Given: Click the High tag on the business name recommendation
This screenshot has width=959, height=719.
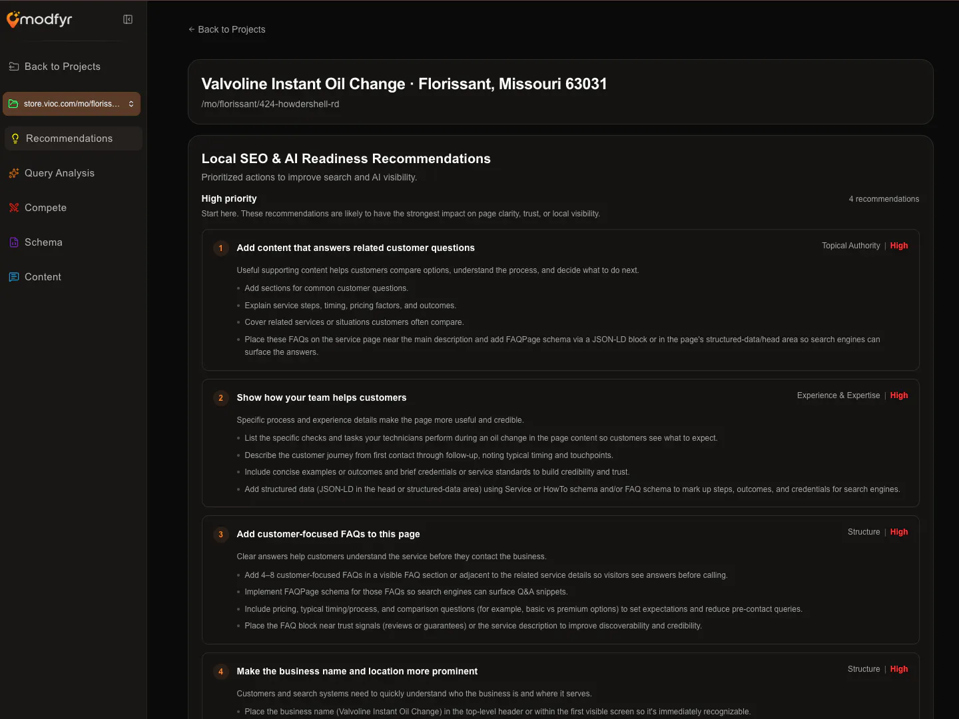Looking at the screenshot, I should [x=899, y=669].
